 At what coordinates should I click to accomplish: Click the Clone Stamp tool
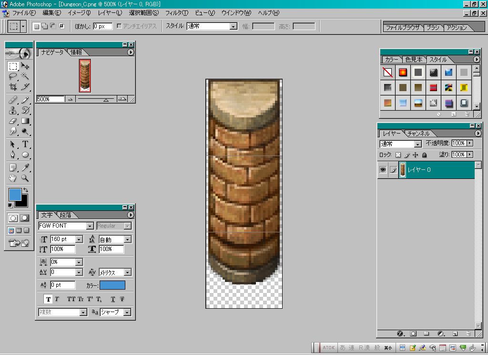(13, 110)
